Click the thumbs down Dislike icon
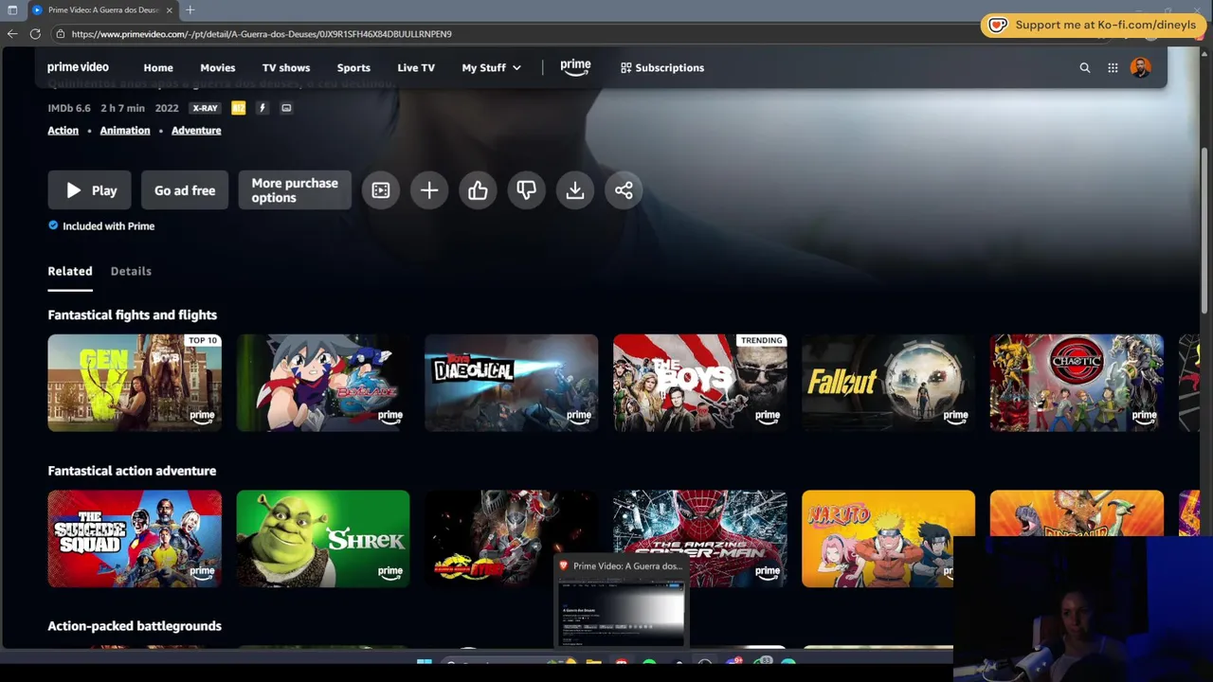 526,190
